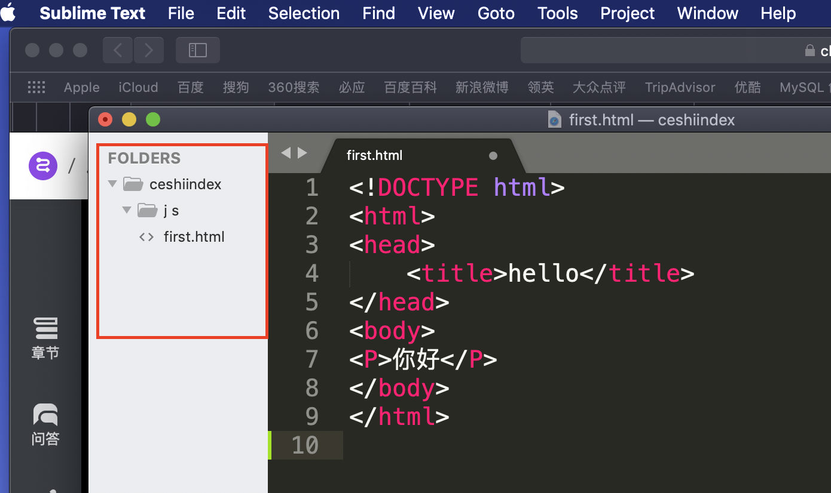
Task: Click the closing </head> tag
Action: (x=399, y=302)
